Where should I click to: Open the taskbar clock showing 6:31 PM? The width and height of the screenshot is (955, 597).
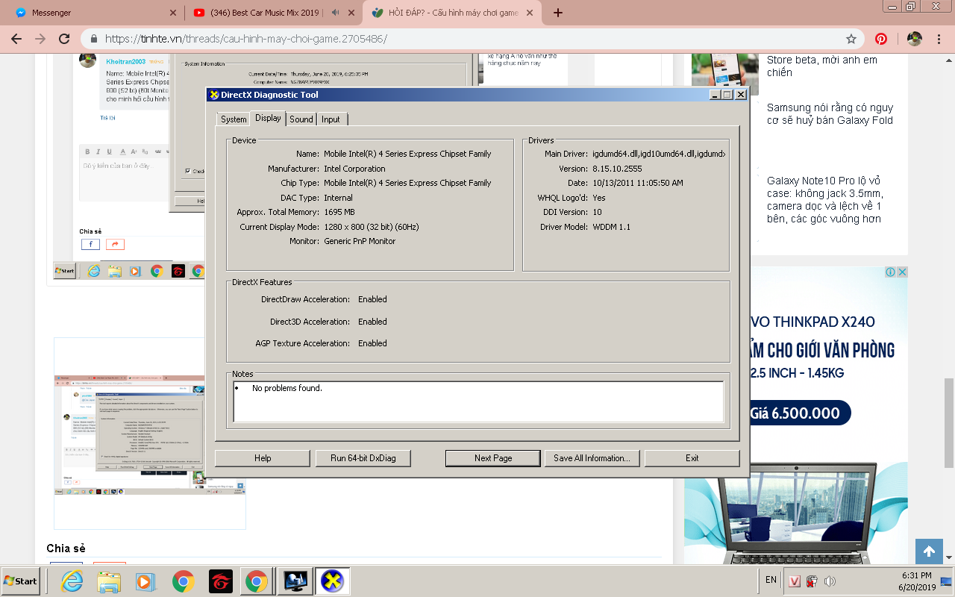[915, 581]
